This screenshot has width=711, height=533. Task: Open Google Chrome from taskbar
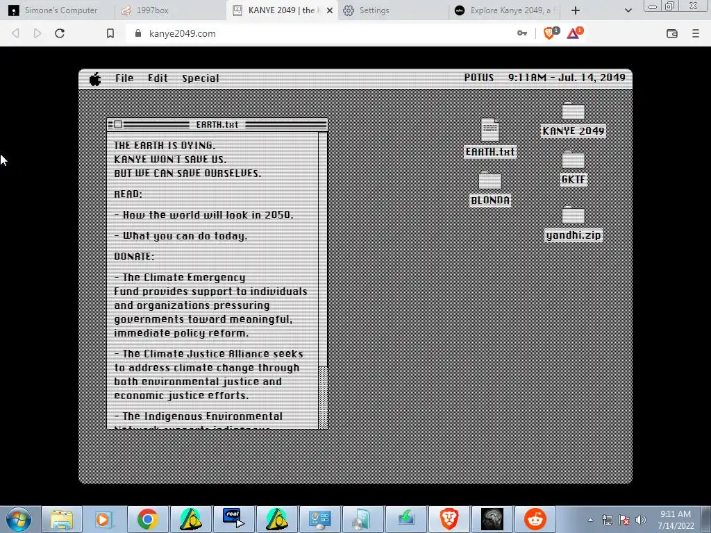coord(147,519)
